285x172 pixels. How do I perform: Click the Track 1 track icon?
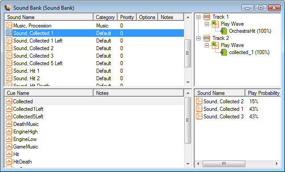click(207, 17)
